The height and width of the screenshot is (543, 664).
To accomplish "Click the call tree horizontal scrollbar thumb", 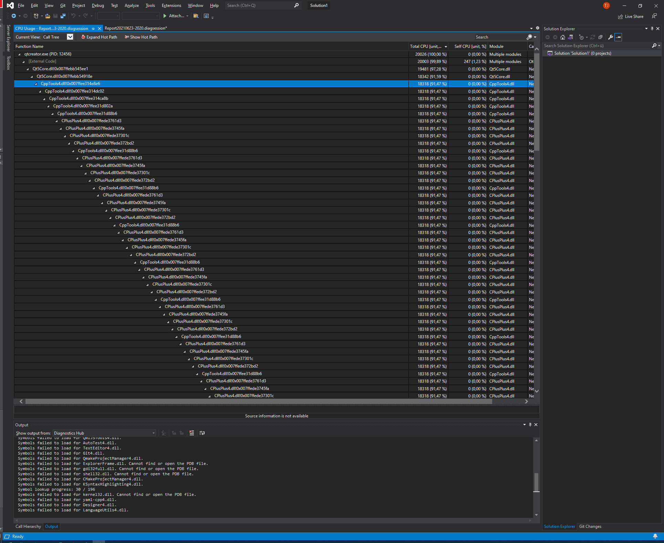I will tap(259, 401).
